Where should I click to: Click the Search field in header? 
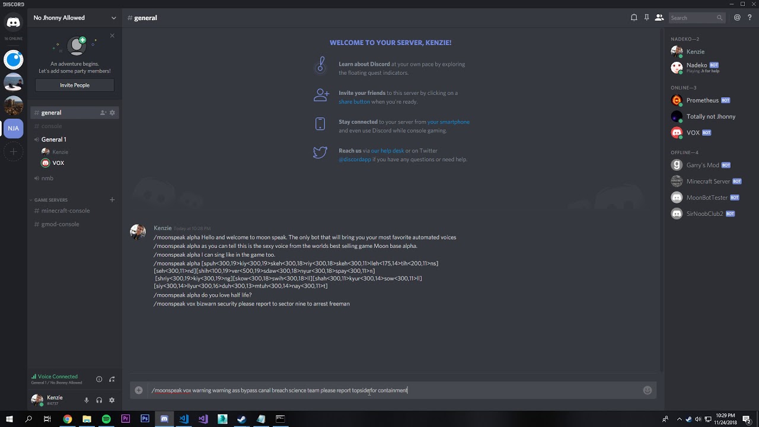pyautogui.click(x=697, y=18)
